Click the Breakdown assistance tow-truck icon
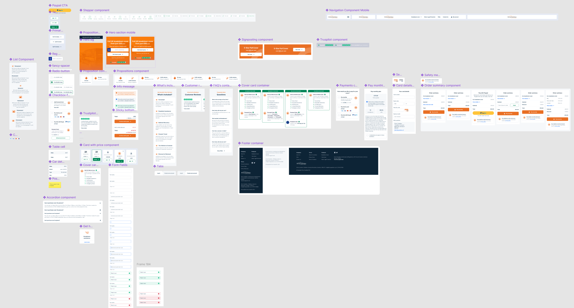The height and width of the screenshot is (308, 574). (x=87, y=233)
